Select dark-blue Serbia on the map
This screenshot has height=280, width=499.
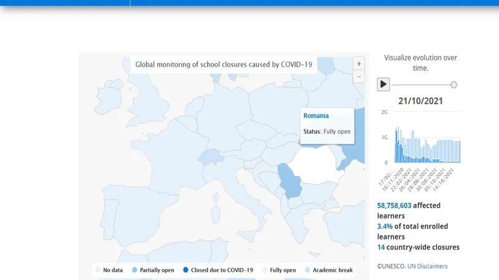click(289, 180)
